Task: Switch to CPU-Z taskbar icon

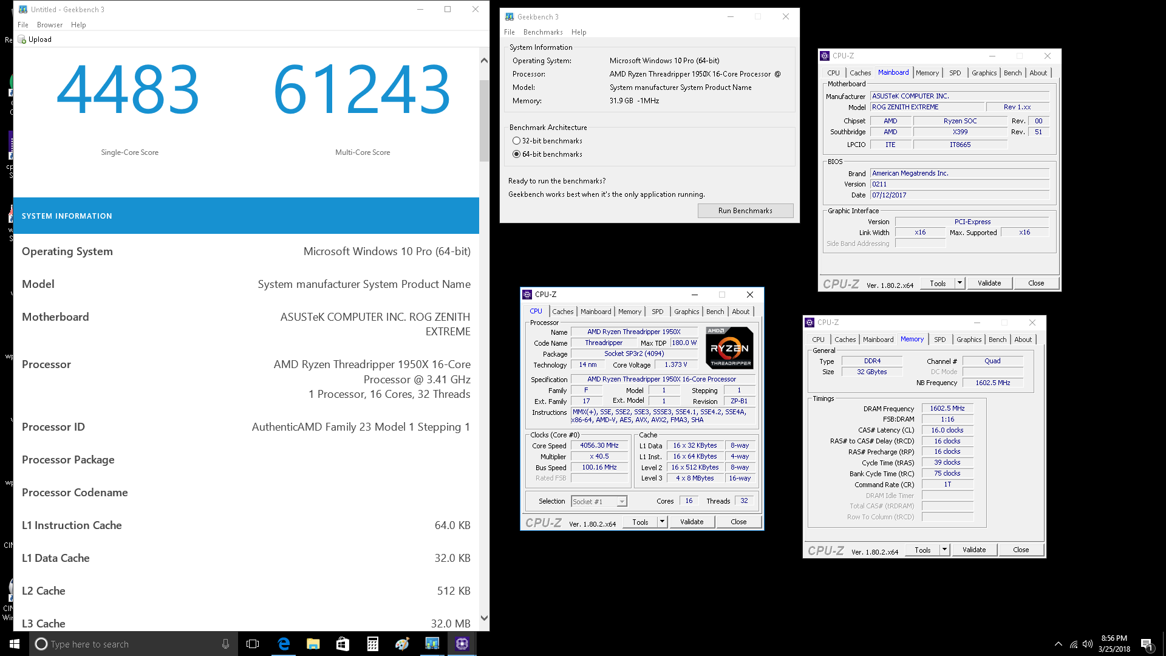Action: [x=462, y=644]
